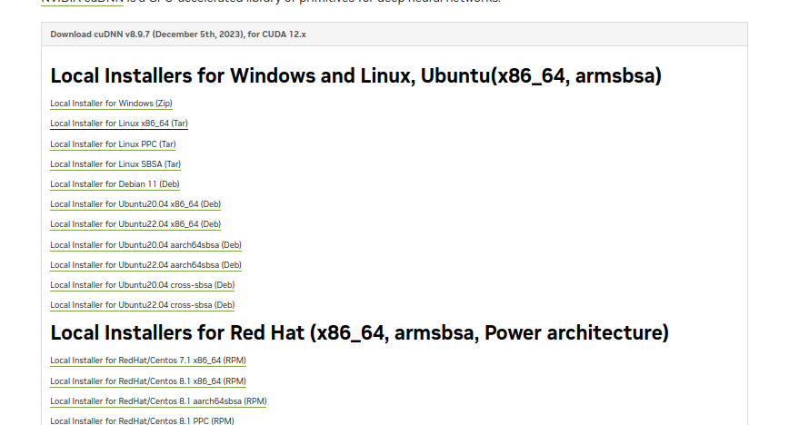This screenshot has height=425, width=789.
Task: Click the Windows and Linux, Ubuntu installers heading
Action: click(x=355, y=75)
